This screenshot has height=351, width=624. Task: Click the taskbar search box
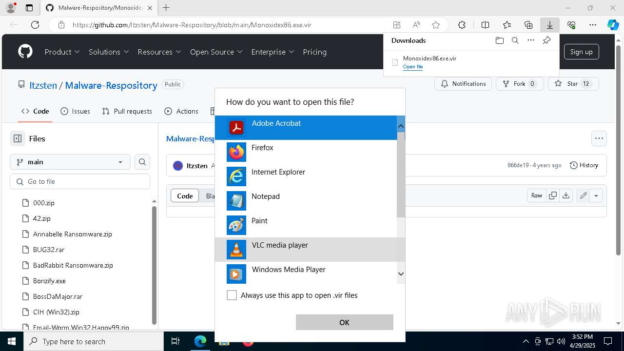coord(94,341)
